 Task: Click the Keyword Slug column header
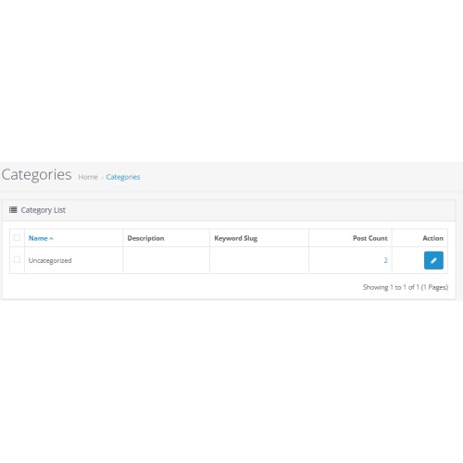coord(235,238)
